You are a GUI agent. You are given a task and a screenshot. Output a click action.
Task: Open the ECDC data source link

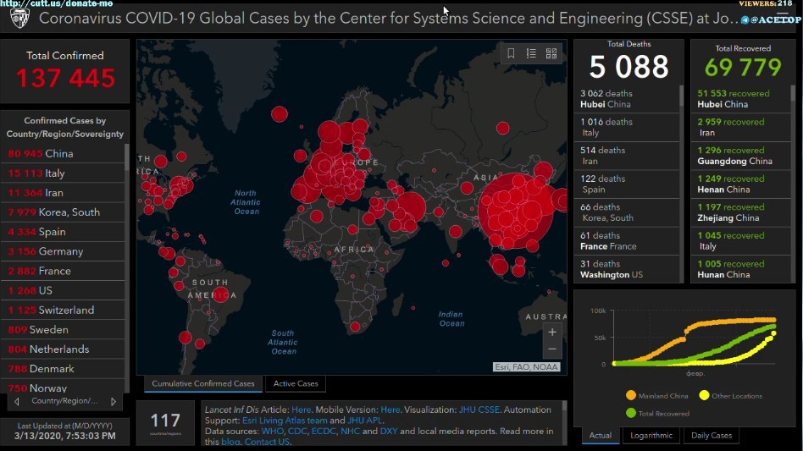(323, 431)
